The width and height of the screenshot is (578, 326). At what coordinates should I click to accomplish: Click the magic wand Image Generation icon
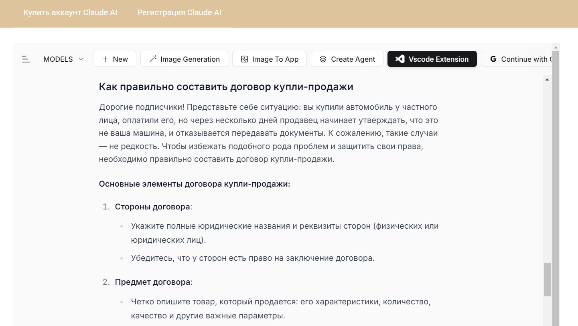[x=153, y=59]
